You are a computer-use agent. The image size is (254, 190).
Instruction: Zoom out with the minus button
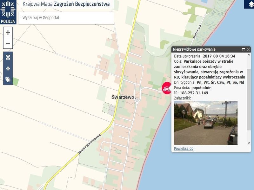pyautogui.click(x=8, y=43)
